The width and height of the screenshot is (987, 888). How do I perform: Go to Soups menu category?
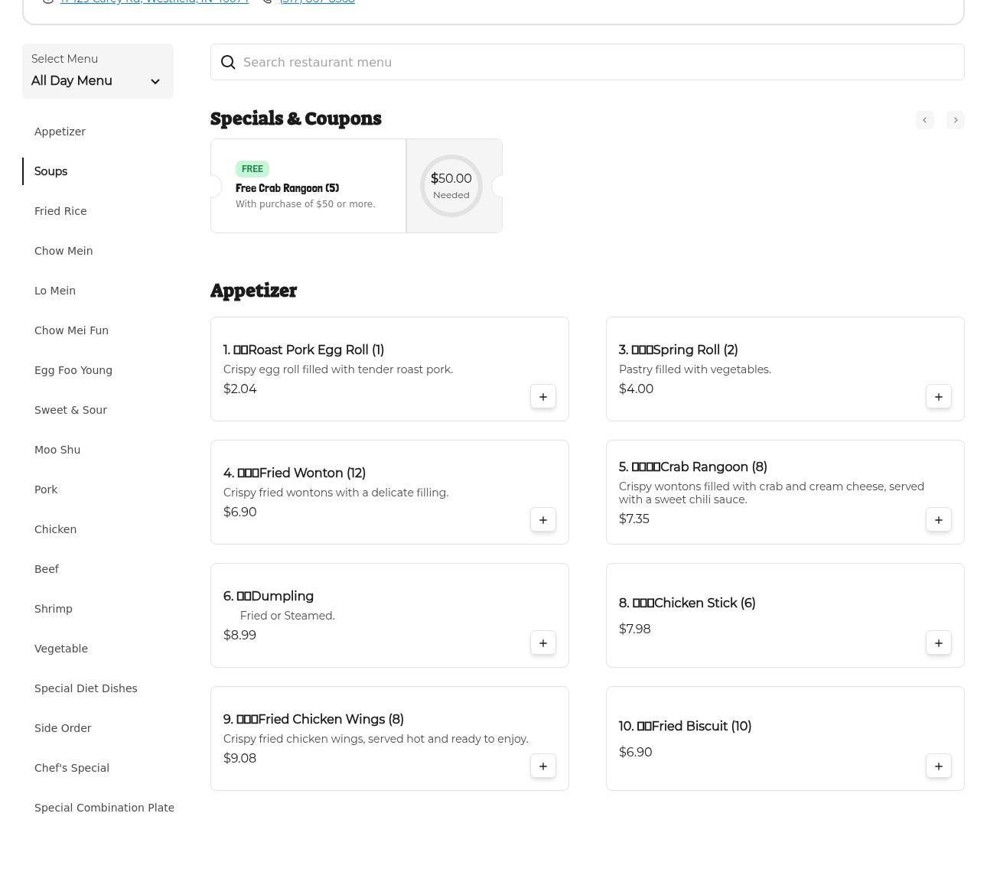point(50,171)
